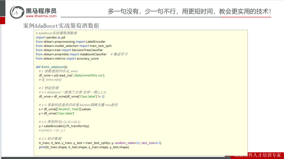Click the 黑马程序员 brand name text
Viewport: 284px width, 159px height.
pyautogui.click(x=41, y=10)
